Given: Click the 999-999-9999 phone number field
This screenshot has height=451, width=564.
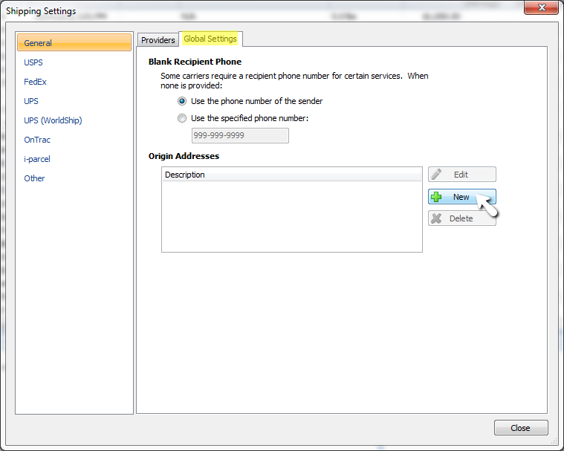Looking at the screenshot, I should 240,135.
